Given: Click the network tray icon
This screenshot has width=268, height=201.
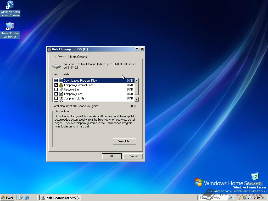Looking at the screenshot, I should click(244, 198).
